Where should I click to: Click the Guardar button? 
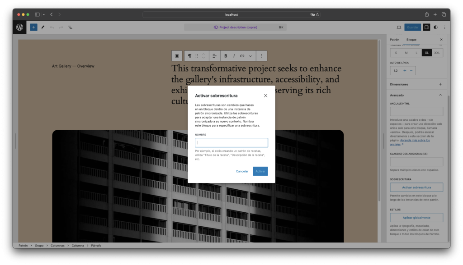pos(412,27)
